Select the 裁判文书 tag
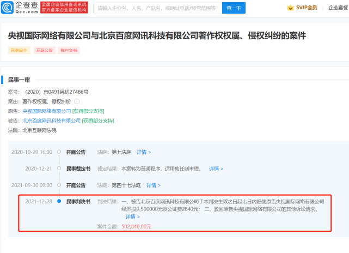Image resolution: width=349 pixels, height=253 pixels. tap(69, 50)
